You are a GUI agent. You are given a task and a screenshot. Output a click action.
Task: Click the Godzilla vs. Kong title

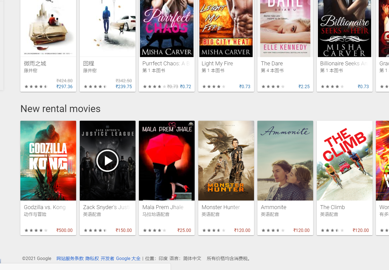(x=45, y=207)
